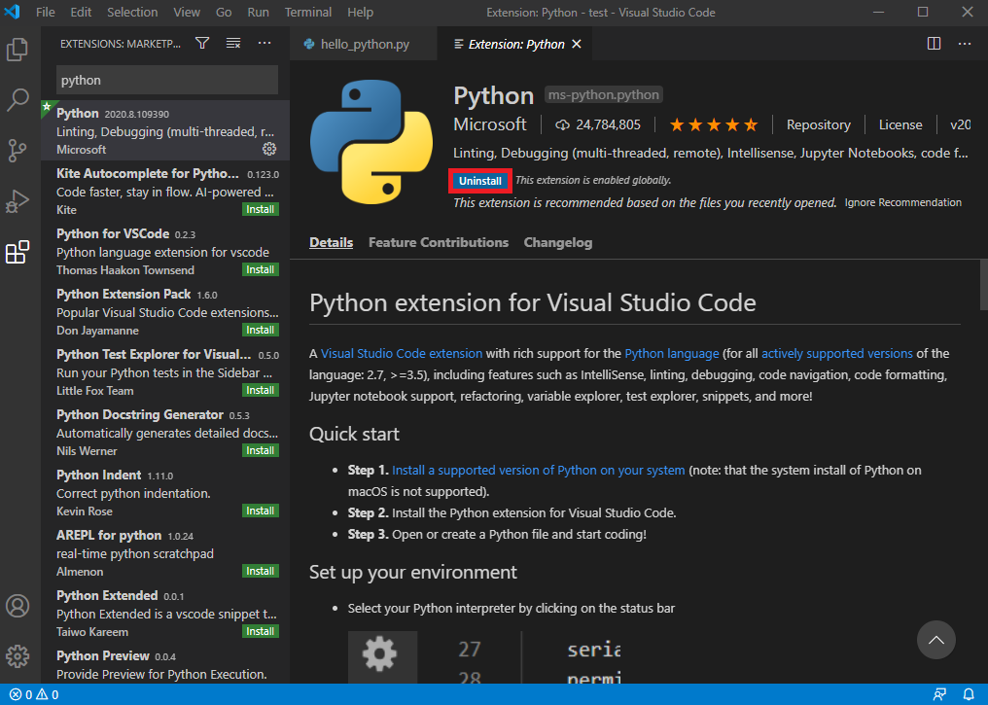This screenshot has width=988, height=705.
Task: Open editor more actions ellipsis
Action: (965, 44)
